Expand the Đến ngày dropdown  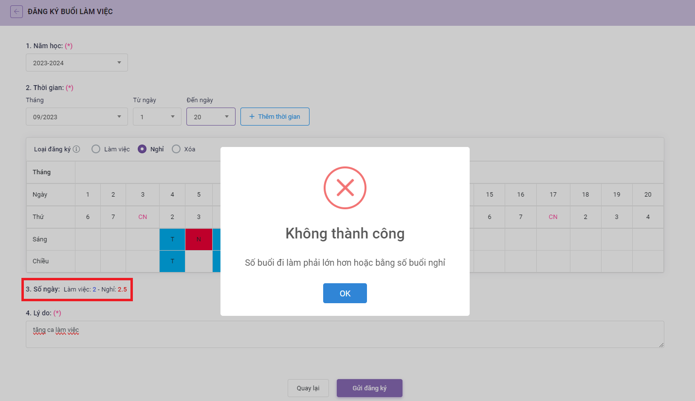click(211, 117)
